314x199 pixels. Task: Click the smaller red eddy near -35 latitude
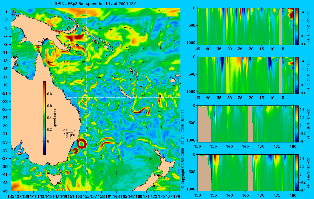point(75,151)
